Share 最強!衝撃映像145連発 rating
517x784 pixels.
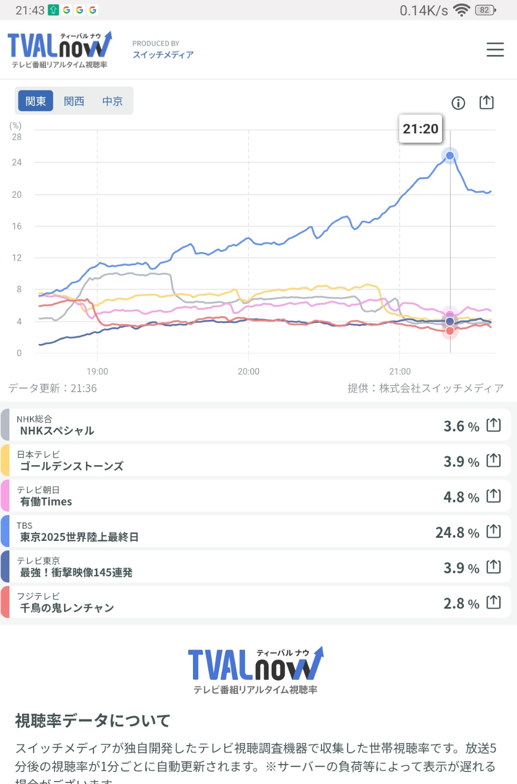point(493,567)
